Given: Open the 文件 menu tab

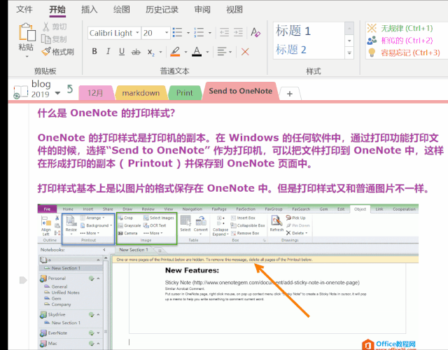Looking at the screenshot, I should click(x=24, y=9).
